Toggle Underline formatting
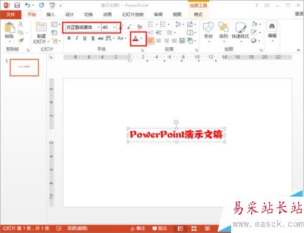Viewport: 304px width, 233px height. (85, 38)
